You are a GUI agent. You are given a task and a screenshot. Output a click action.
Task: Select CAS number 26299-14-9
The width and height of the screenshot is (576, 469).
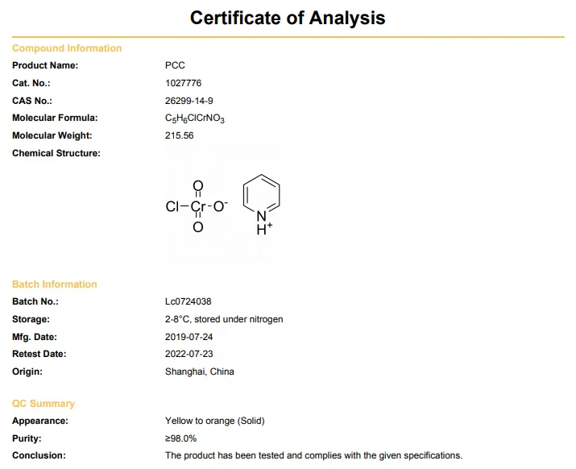click(x=189, y=101)
